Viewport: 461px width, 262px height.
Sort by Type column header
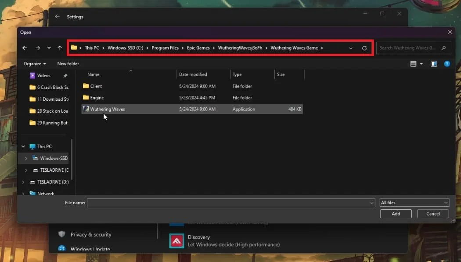pyautogui.click(x=237, y=74)
